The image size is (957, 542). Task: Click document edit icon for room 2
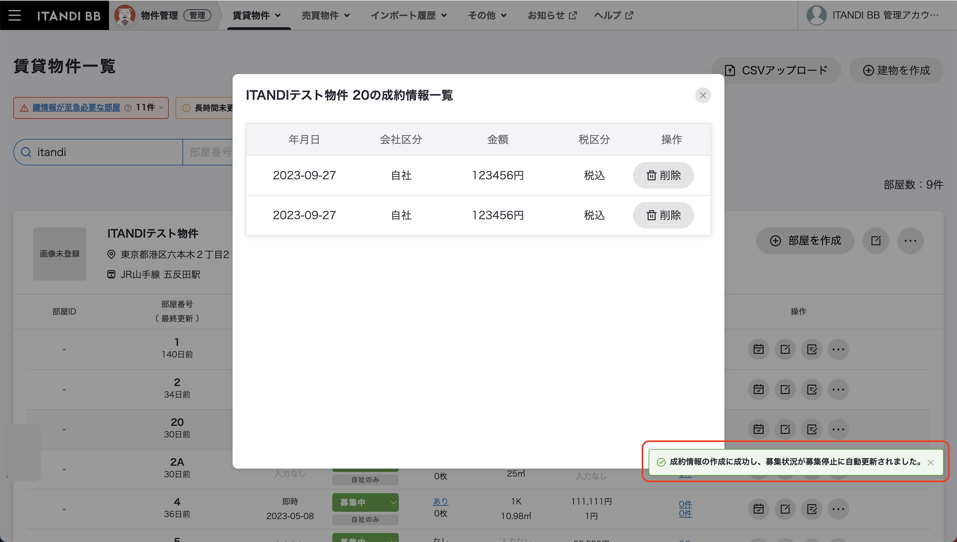coord(812,390)
